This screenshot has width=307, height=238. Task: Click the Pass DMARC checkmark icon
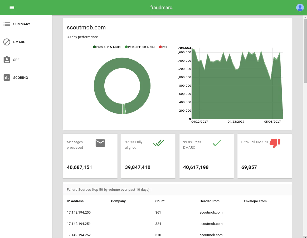217,143
